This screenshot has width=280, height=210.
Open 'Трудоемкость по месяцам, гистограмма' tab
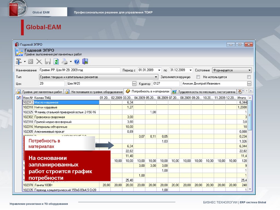click(204, 92)
